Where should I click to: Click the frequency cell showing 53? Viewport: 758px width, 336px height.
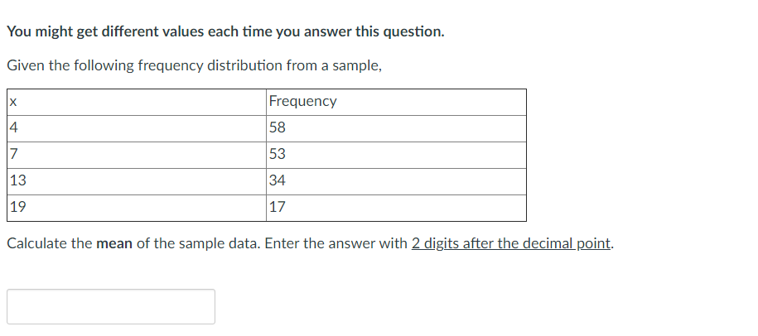pos(396,156)
